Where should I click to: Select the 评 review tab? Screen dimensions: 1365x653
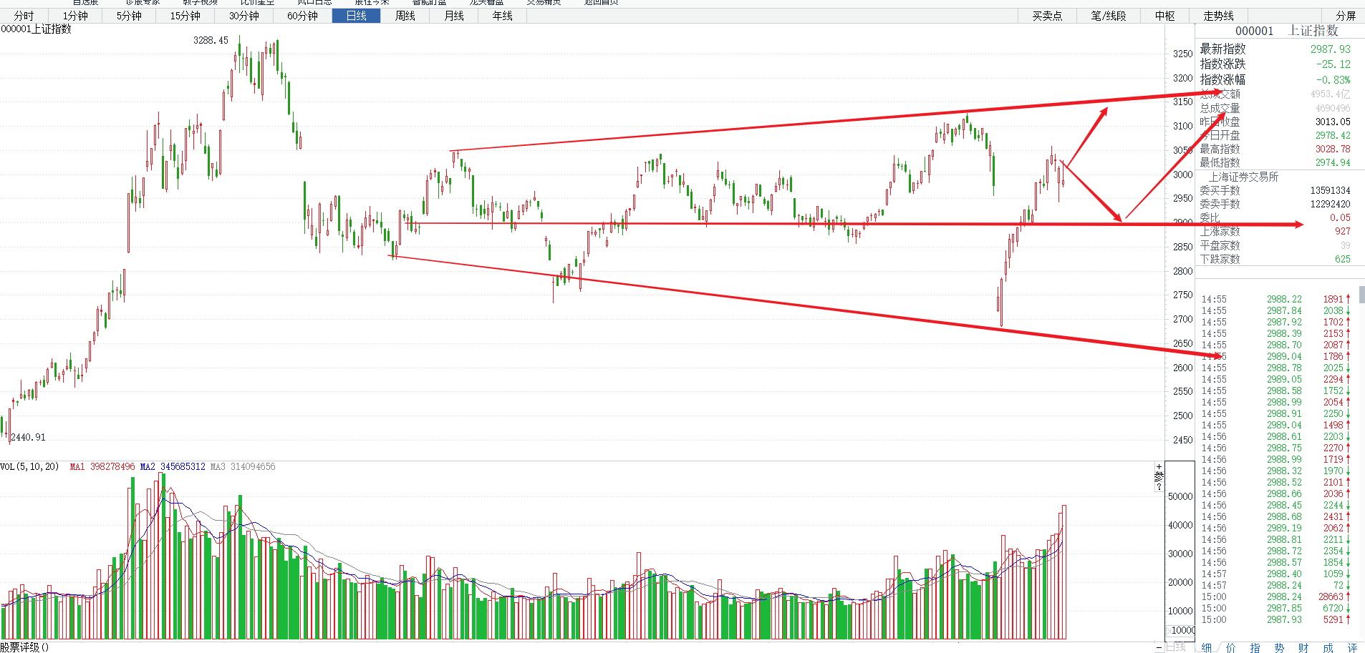[x=1352, y=647]
